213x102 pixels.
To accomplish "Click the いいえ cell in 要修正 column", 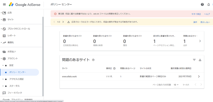I will click(109, 77).
